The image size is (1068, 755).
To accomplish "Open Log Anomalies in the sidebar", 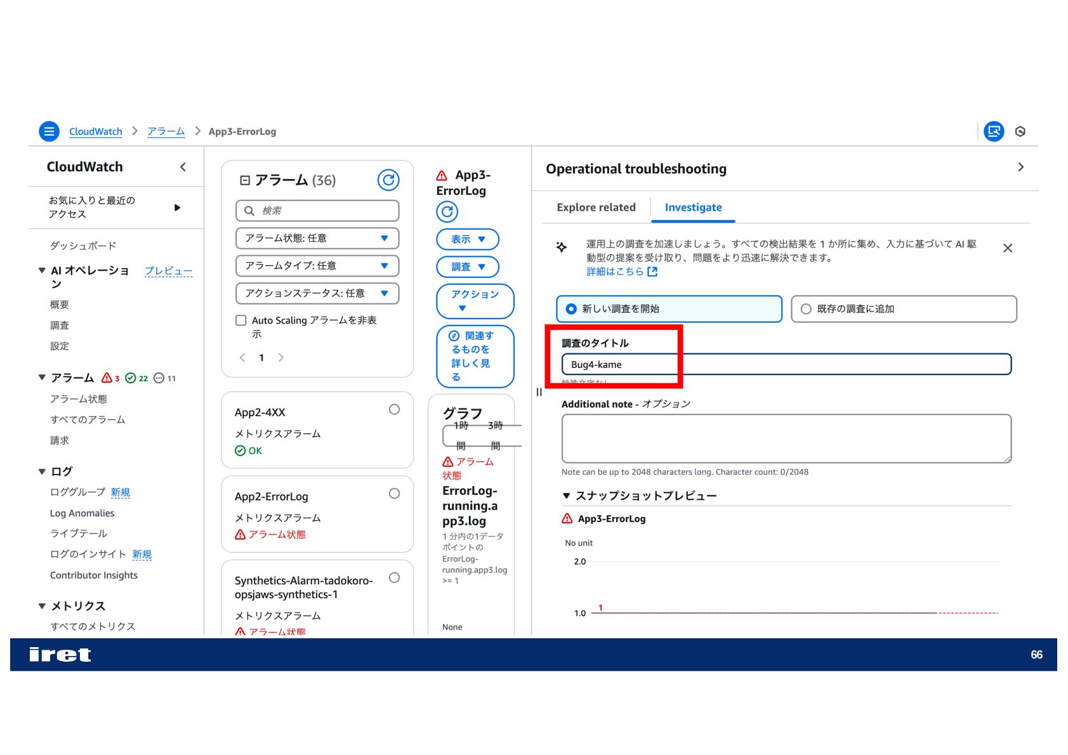I will (x=82, y=513).
